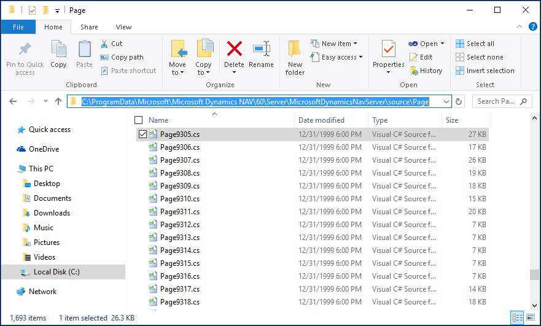Select This PC in navigation pane
This screenshot has height=326, width=541.
coord(41,169)
